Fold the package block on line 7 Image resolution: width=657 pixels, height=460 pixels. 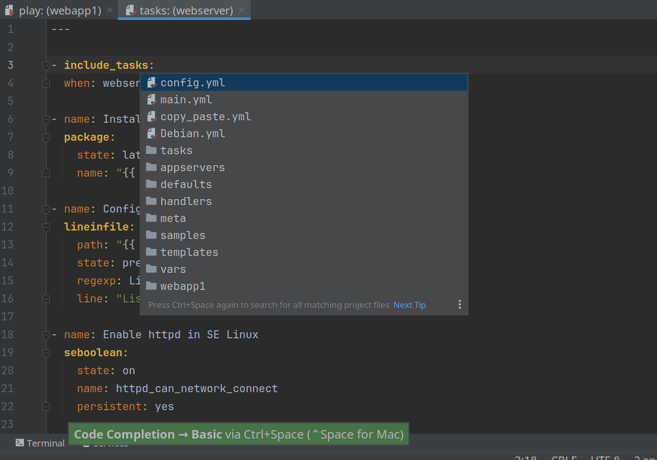pos(46,137)
